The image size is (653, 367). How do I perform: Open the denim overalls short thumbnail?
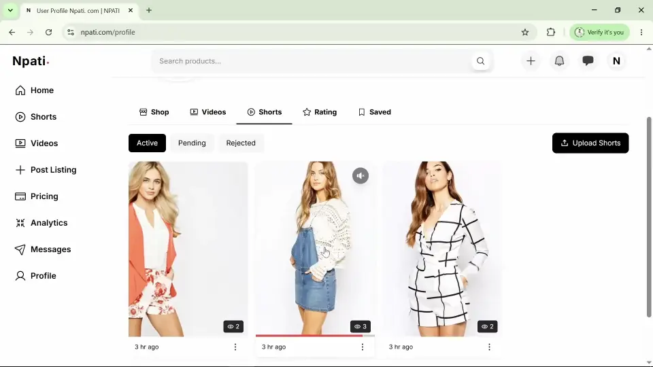pos(315,249)
